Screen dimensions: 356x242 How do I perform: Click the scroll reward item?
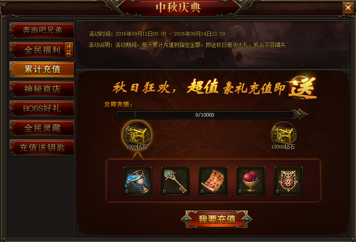(213, 181)
